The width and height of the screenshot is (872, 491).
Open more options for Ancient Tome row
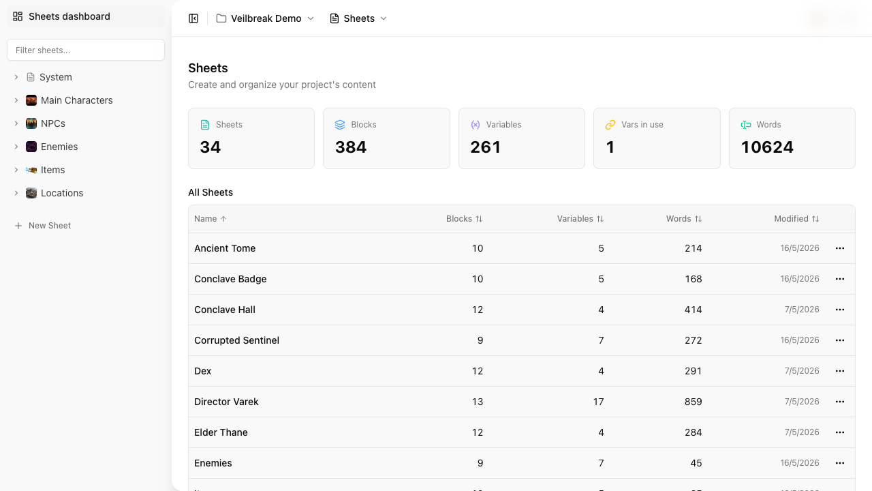coord(840,248)
